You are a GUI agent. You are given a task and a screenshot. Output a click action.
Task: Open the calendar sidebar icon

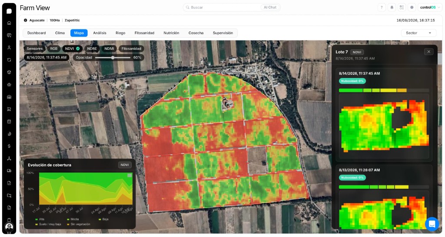(x=9, y=122)
